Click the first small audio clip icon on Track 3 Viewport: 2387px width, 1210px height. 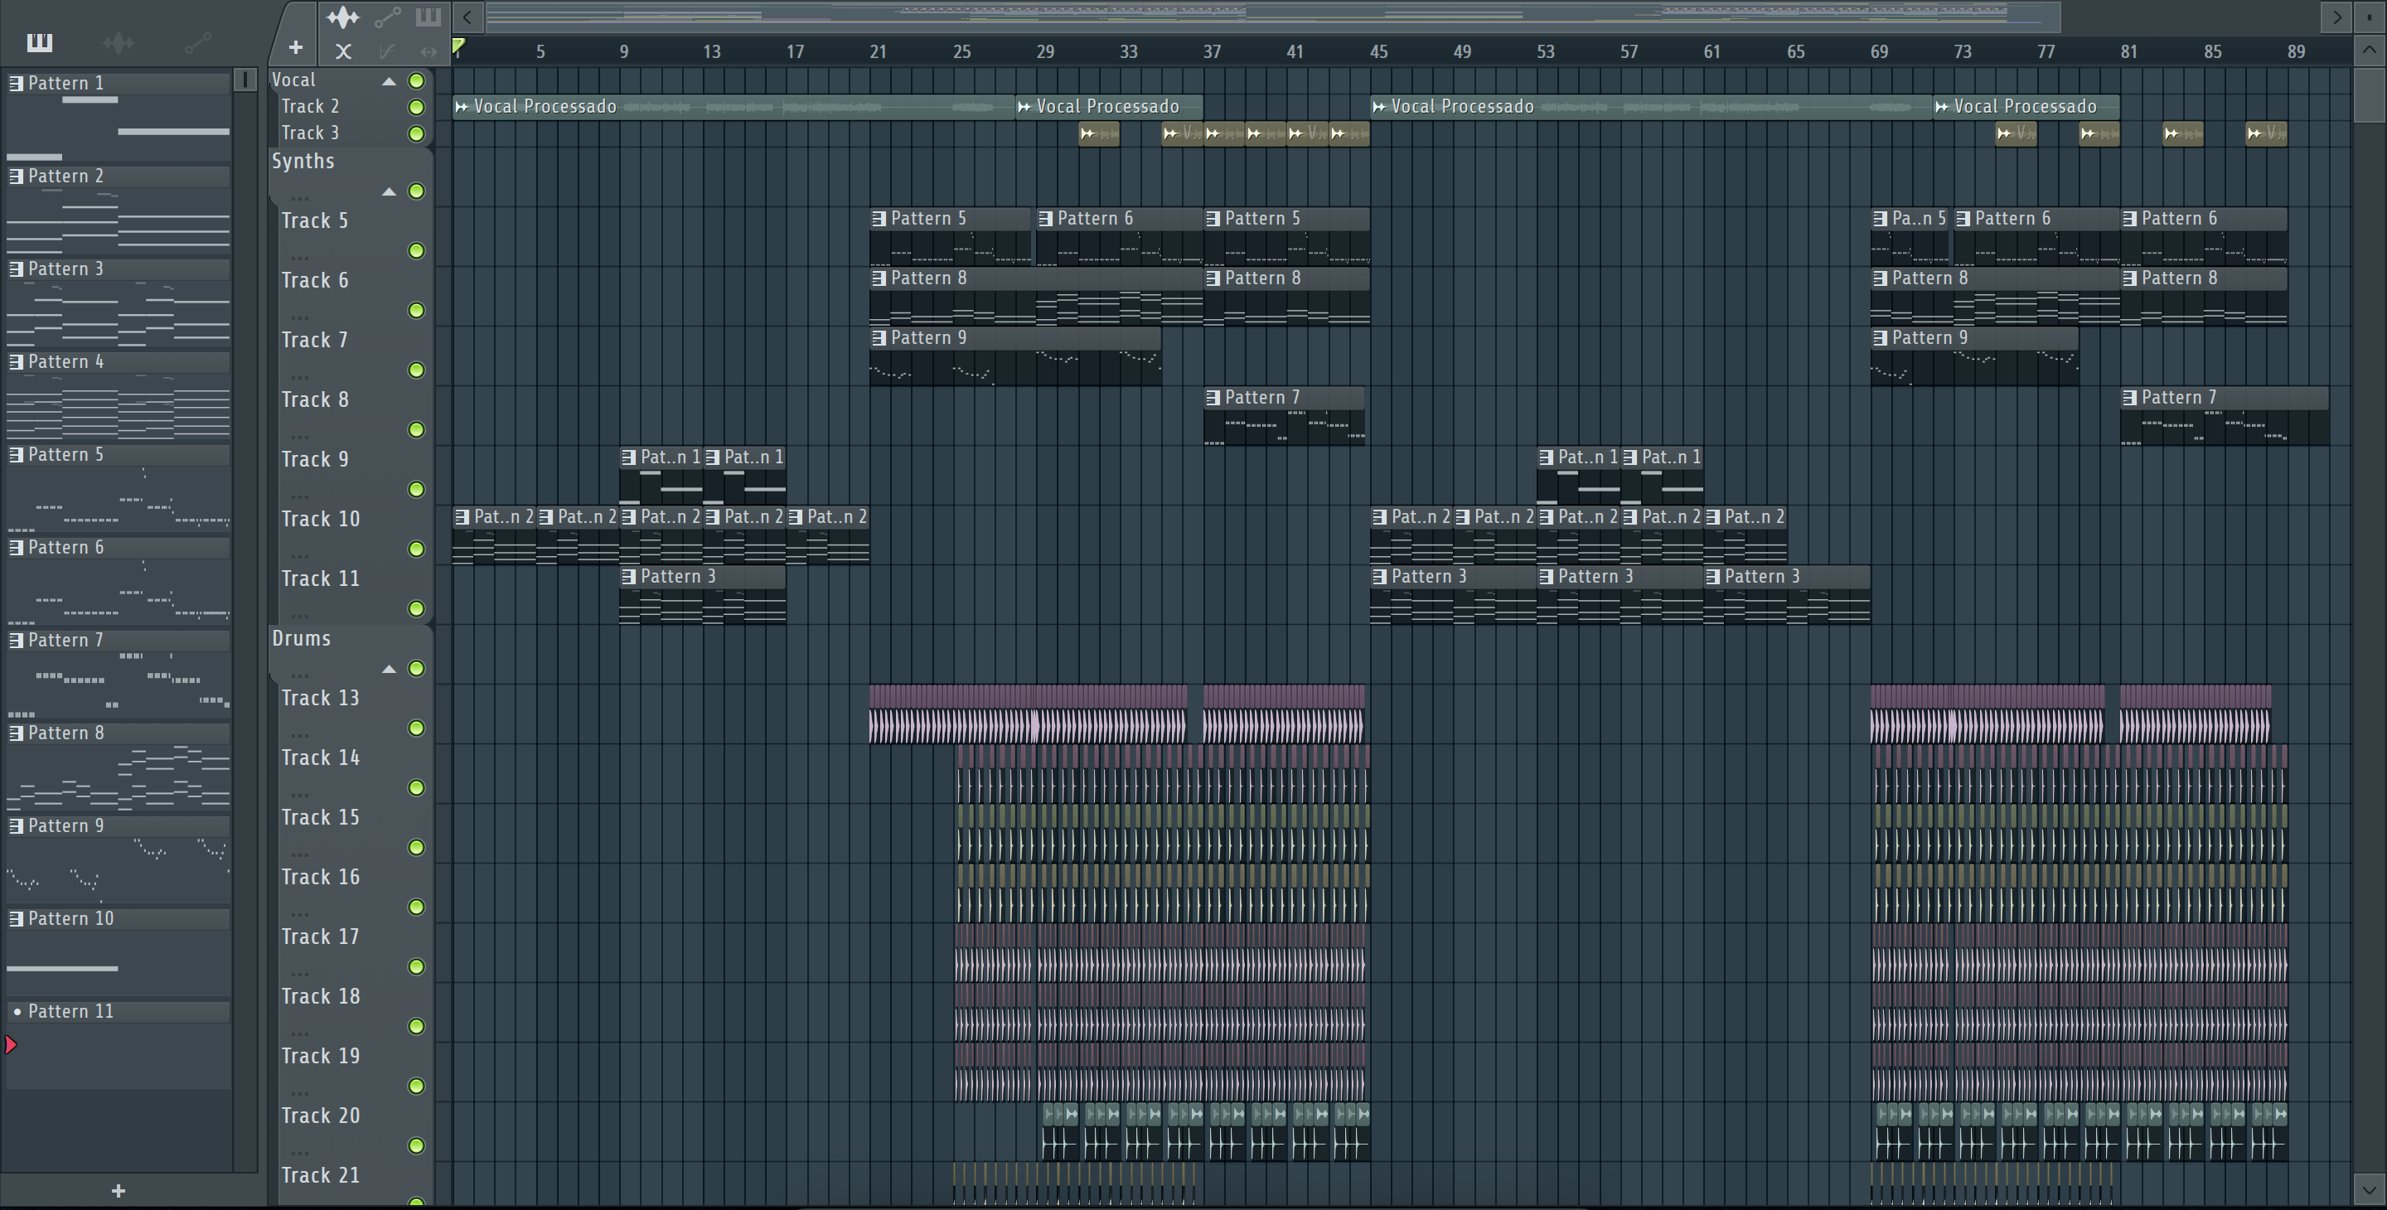(x=1088, y=134)
